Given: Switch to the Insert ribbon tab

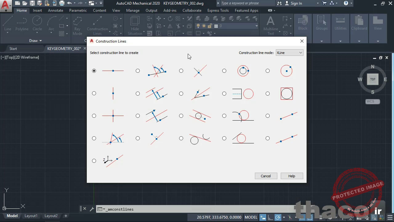Looking at the screenshot, I should tap(37, 10).
